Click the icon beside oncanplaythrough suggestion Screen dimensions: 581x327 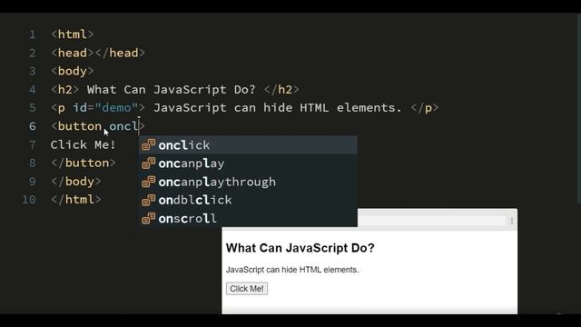coord(148,182)
